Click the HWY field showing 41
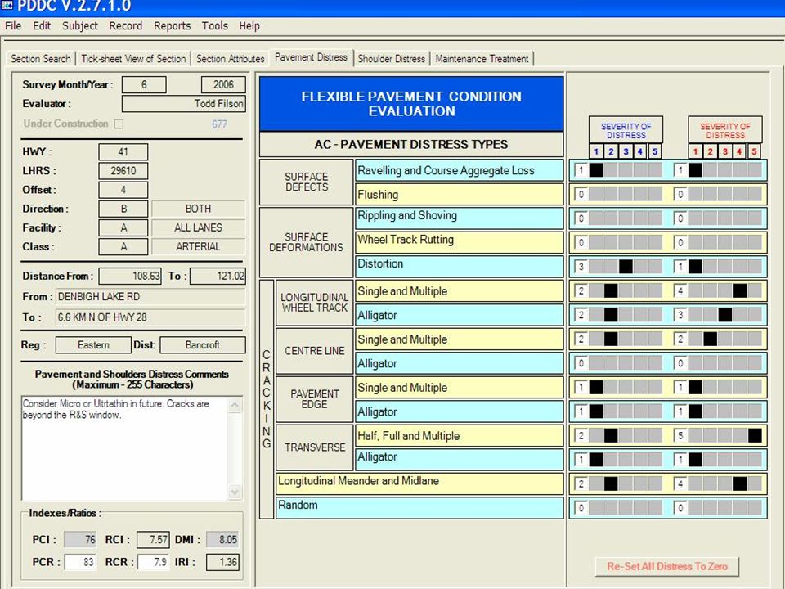The width and height of the screenshot is (785, 589). tap(123, 152)
